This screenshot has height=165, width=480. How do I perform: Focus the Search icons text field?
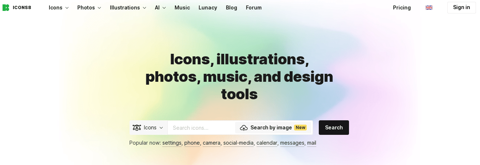click(201, 128)
